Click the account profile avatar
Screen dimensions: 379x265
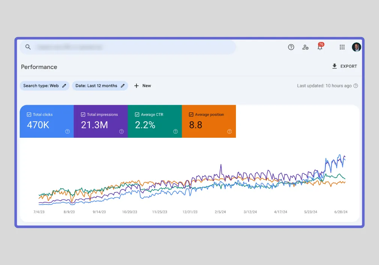356,47
